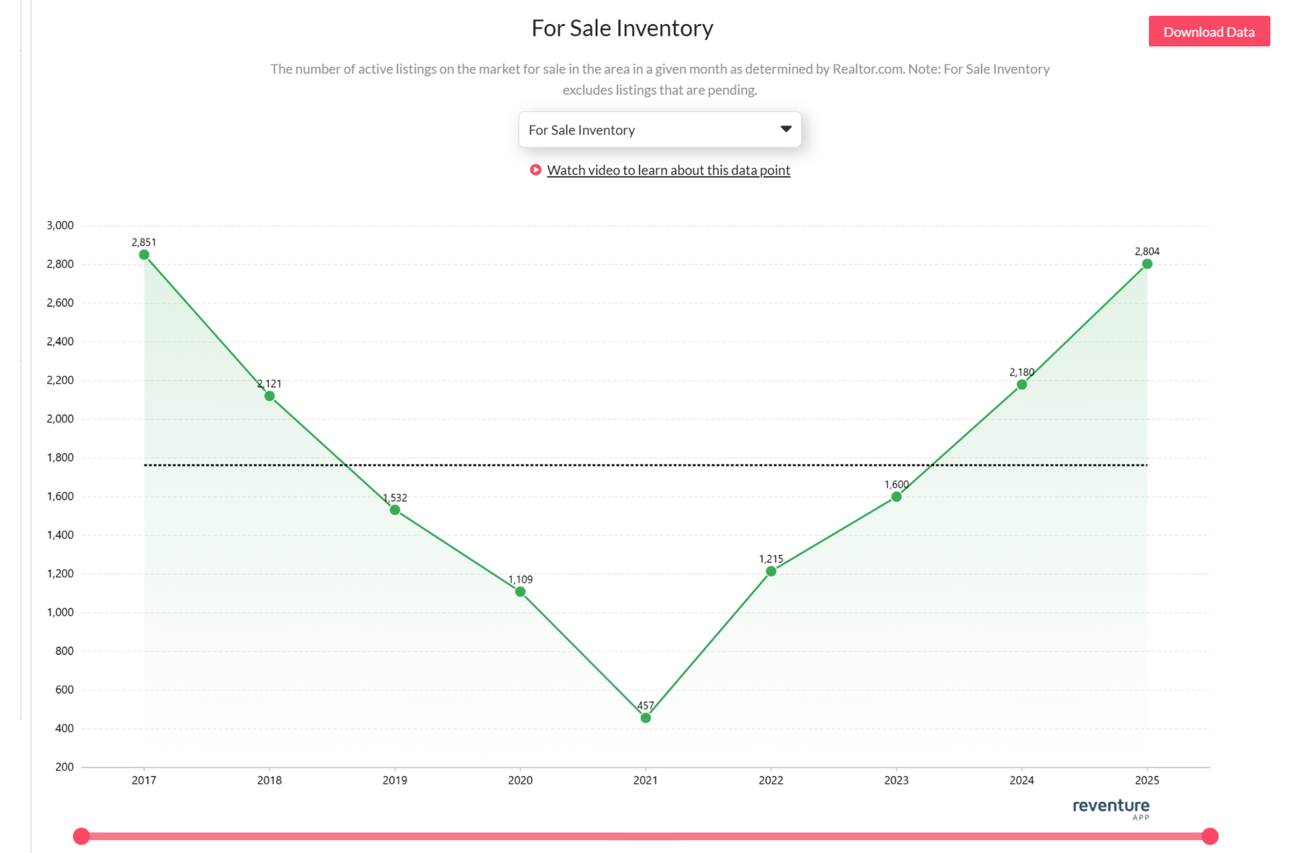Click the 2,180 data point for 2024
Viewport: 1308px width, 853px height.
pyautogui.click(x=1022, y=385)
